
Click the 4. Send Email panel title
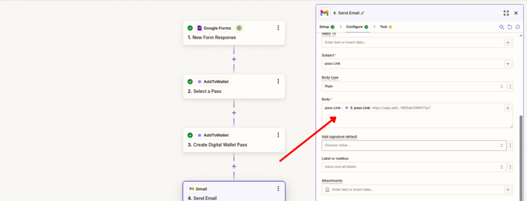coord(346,13)
